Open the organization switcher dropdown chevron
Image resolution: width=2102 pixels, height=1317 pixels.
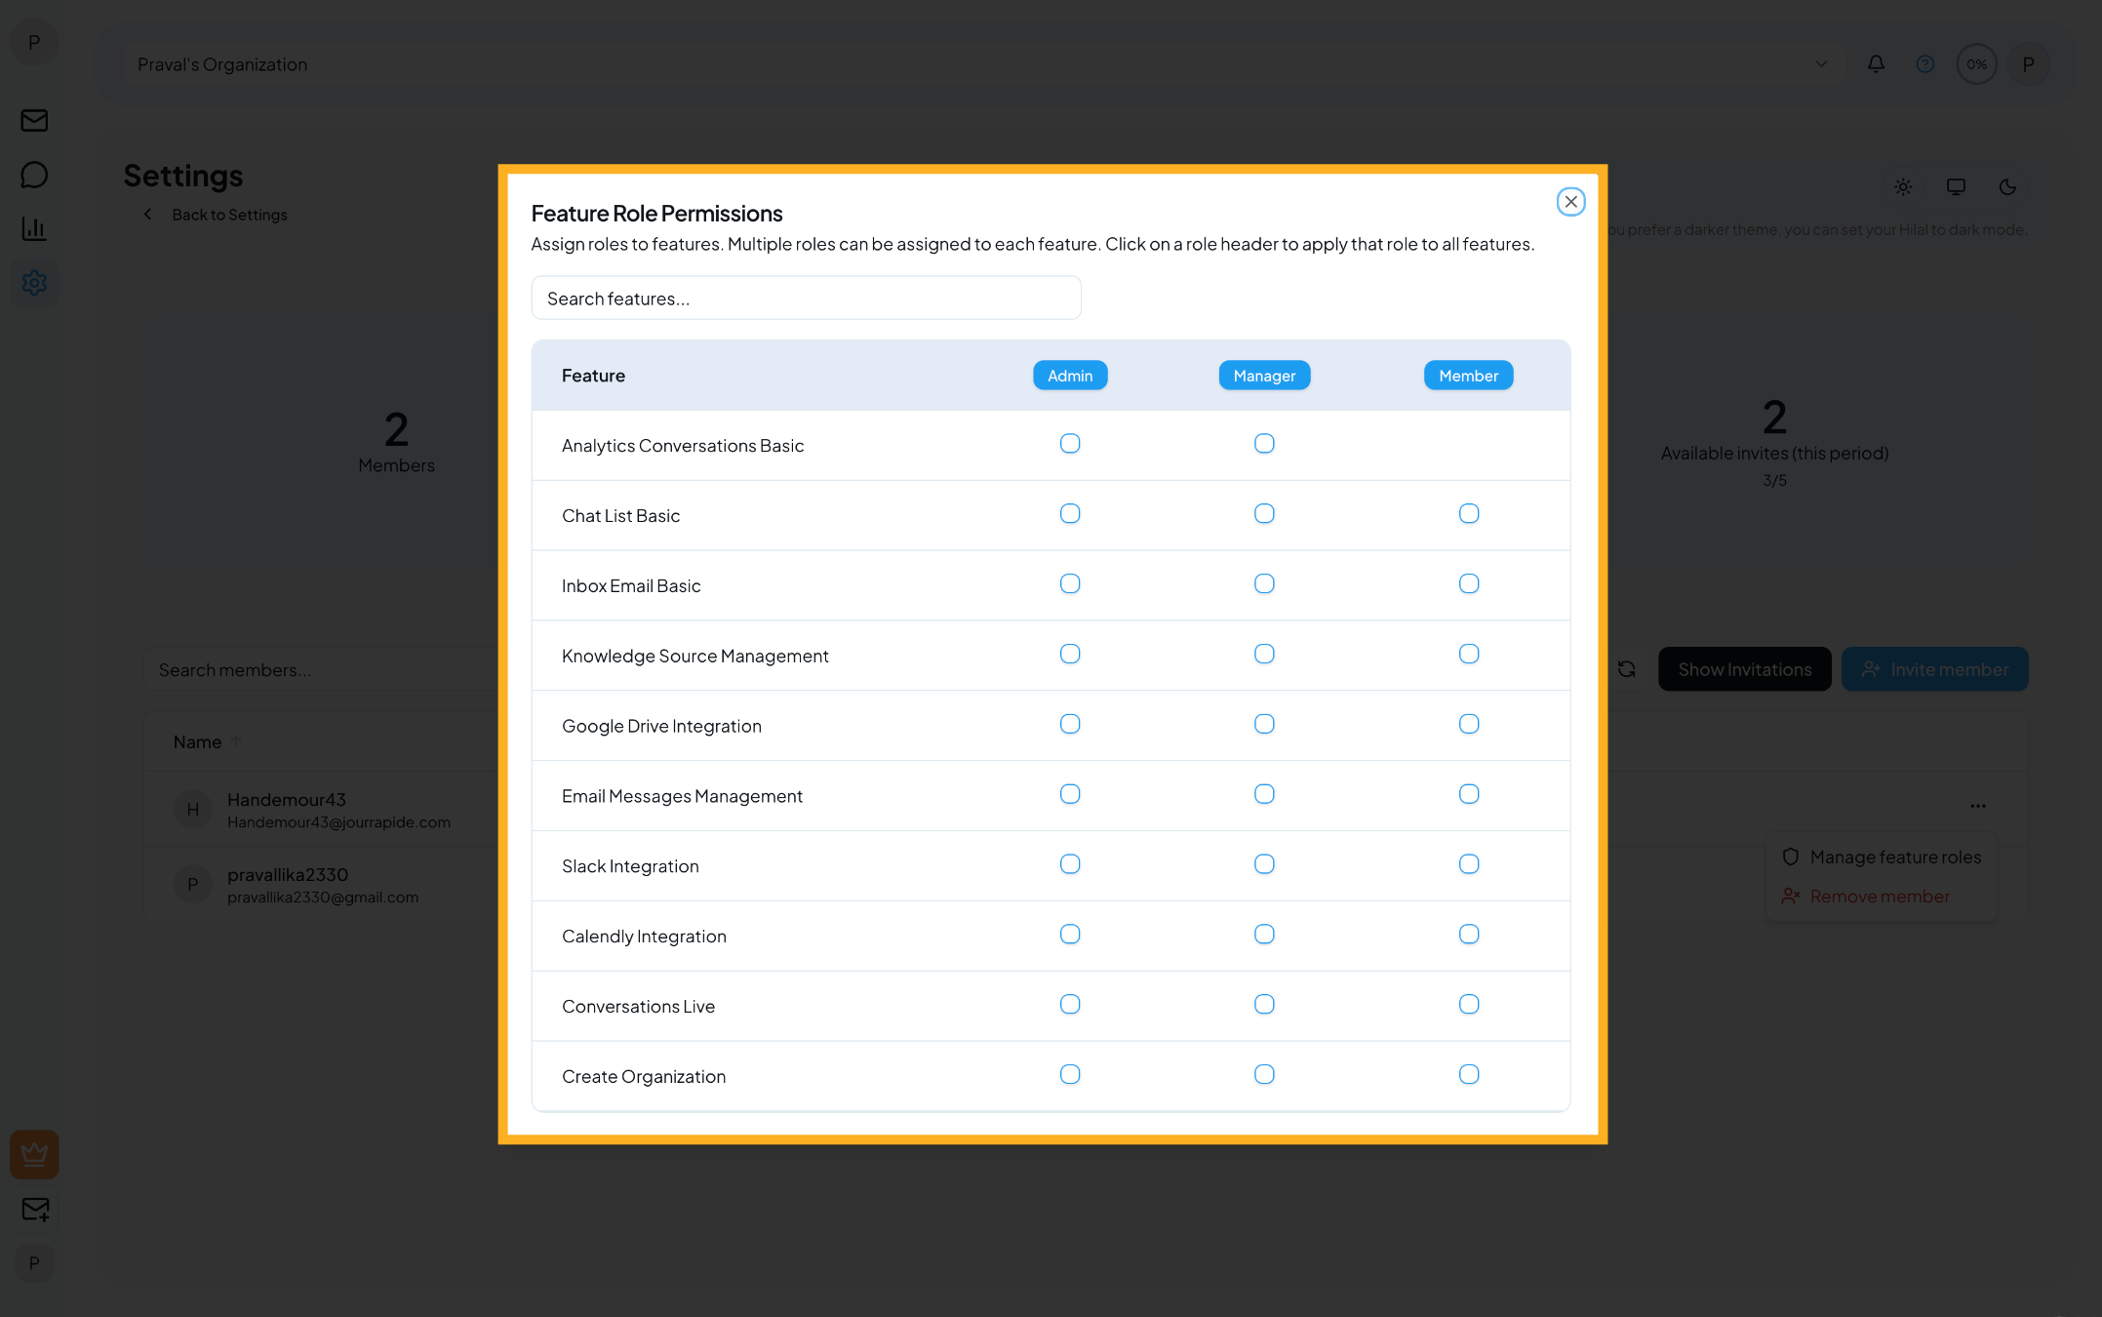tap(1820, 63)
